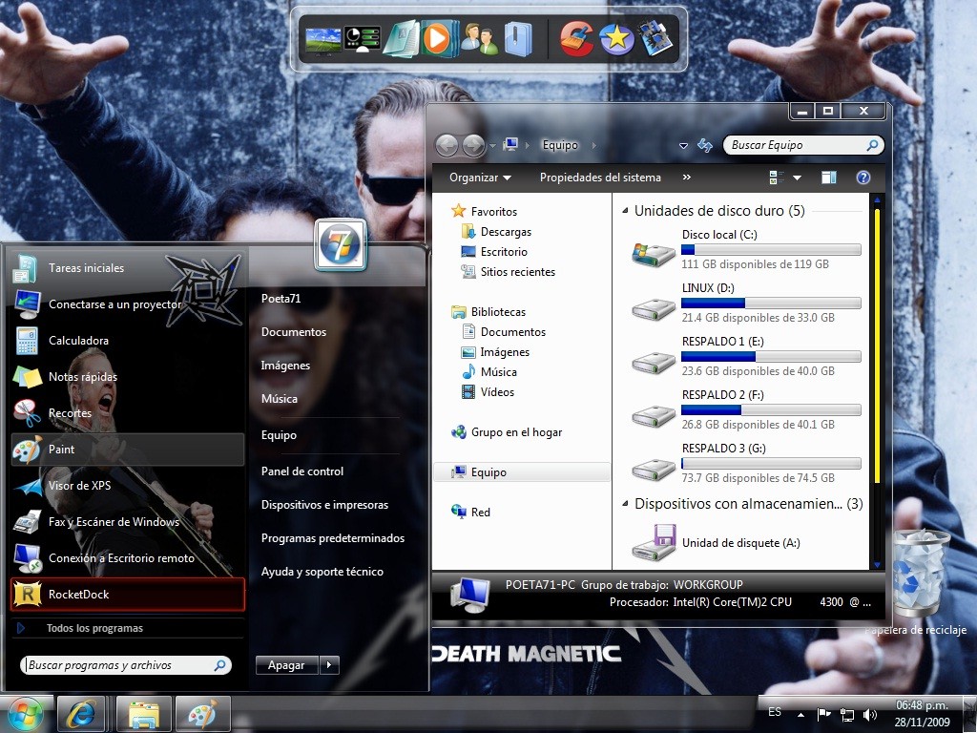Collapse Unidades de disco duro group
Image resolution: width=977 pixels, height=733 pixels.
point(625,211)
